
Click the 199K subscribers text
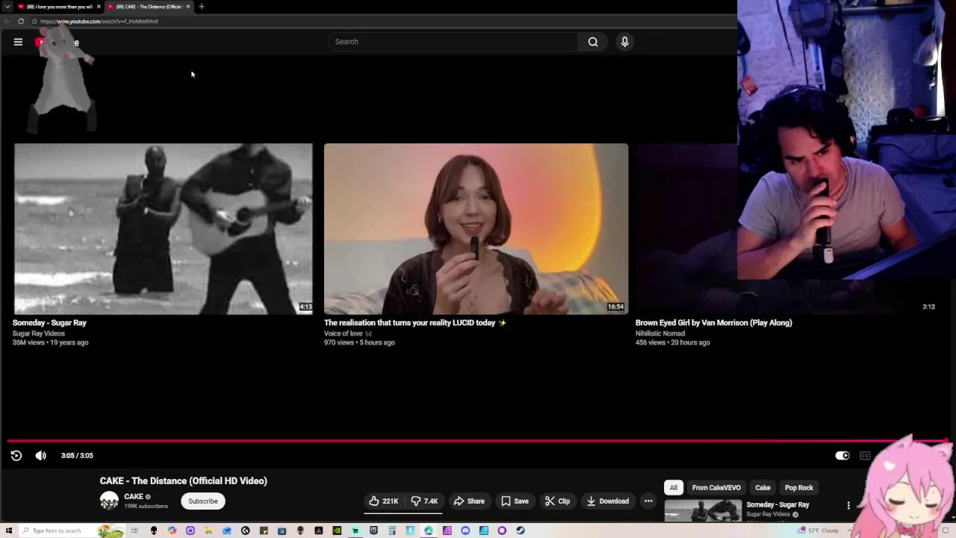(x=146, y=507)
